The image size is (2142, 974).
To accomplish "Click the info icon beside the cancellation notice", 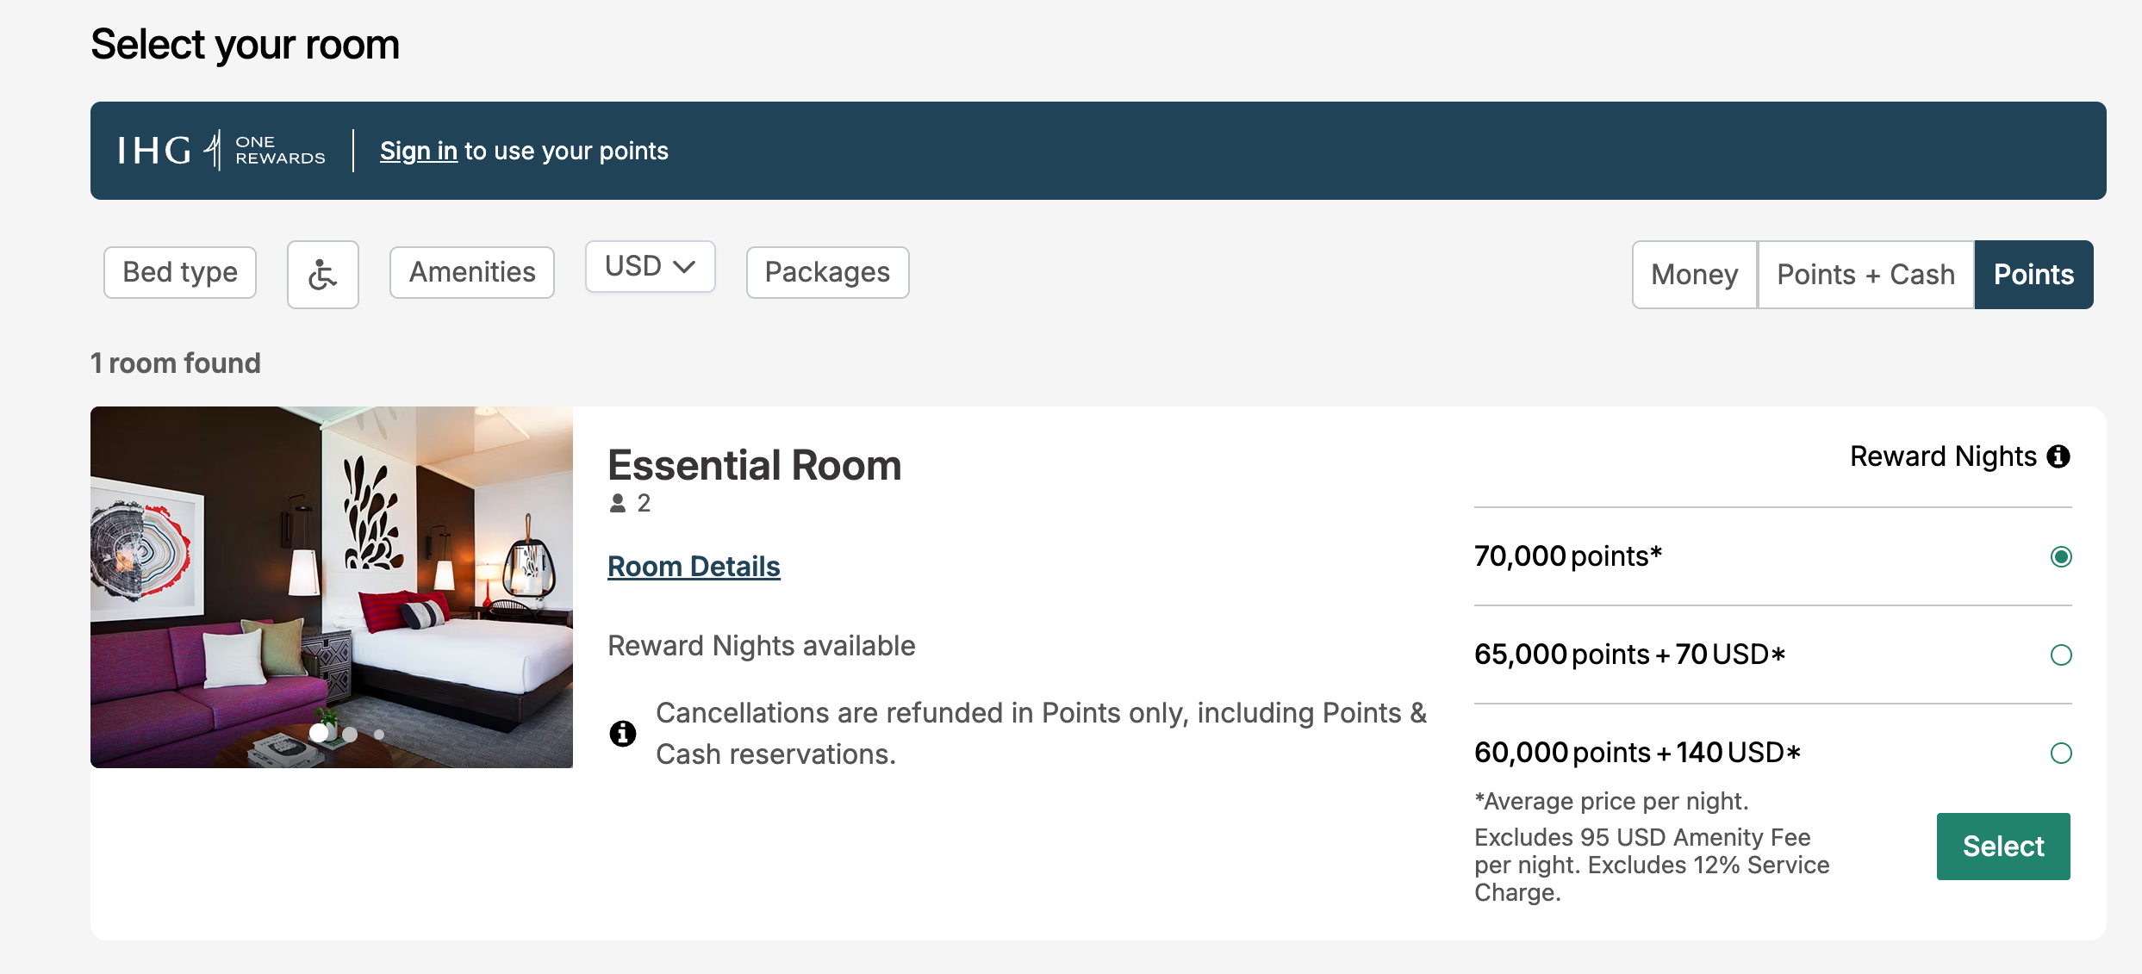I will coord(623,733).
